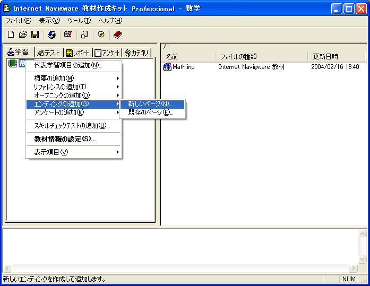Click the application icon in title bar
The width and height of the screenshot is (370, 286).
point(7,8)
